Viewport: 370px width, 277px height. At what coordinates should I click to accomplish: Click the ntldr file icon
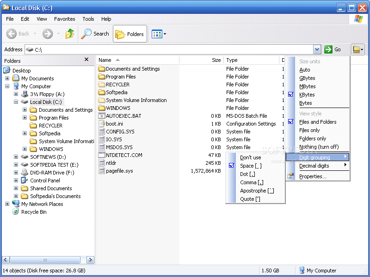tap(102, 163)
